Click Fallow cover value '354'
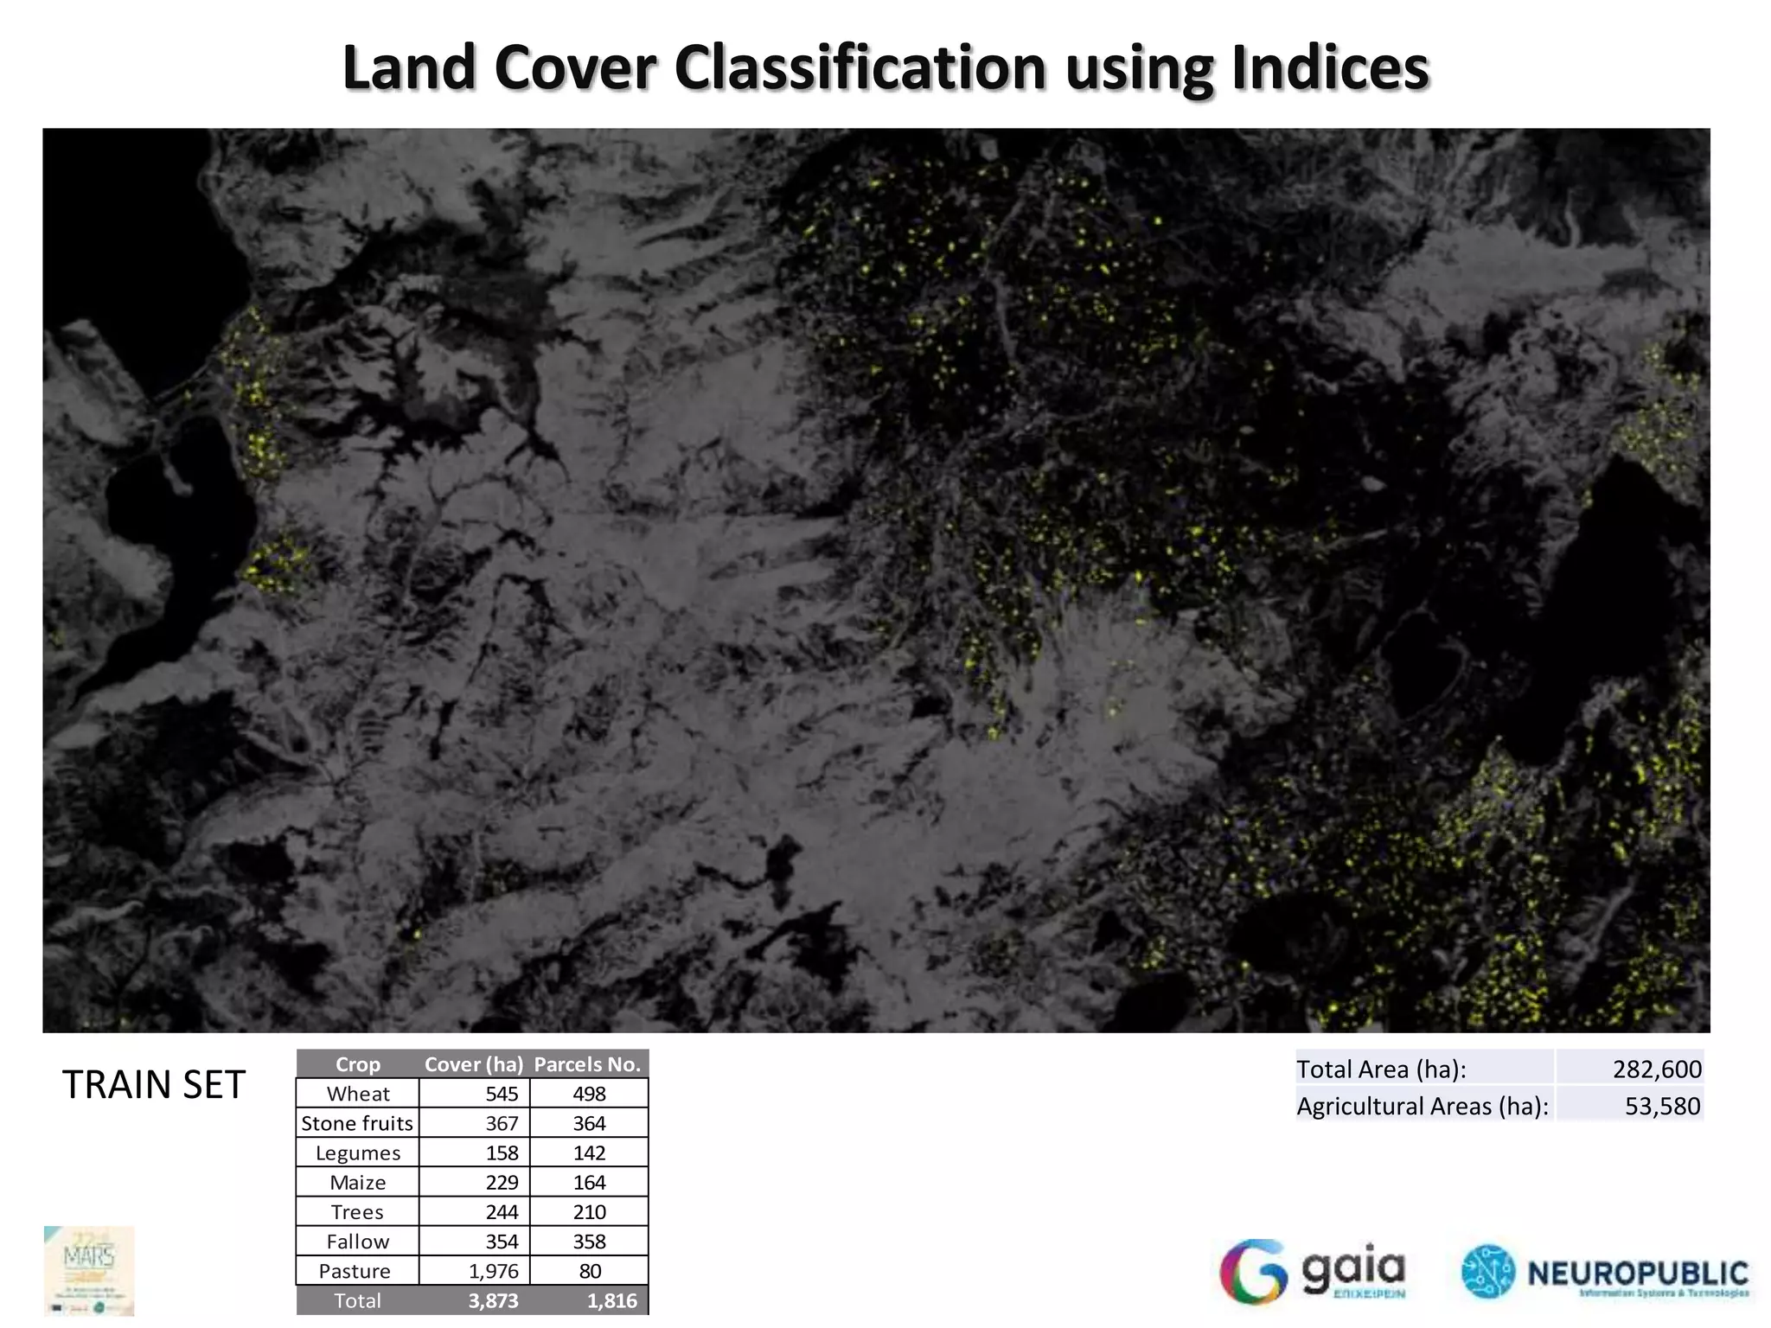The image size is (1771, 1328). 502,1241
